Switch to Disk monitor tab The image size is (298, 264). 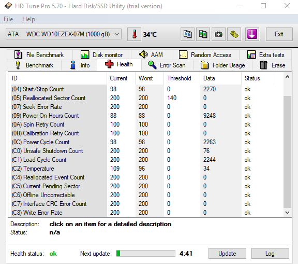pyautogui.click(x=102, y=55)
